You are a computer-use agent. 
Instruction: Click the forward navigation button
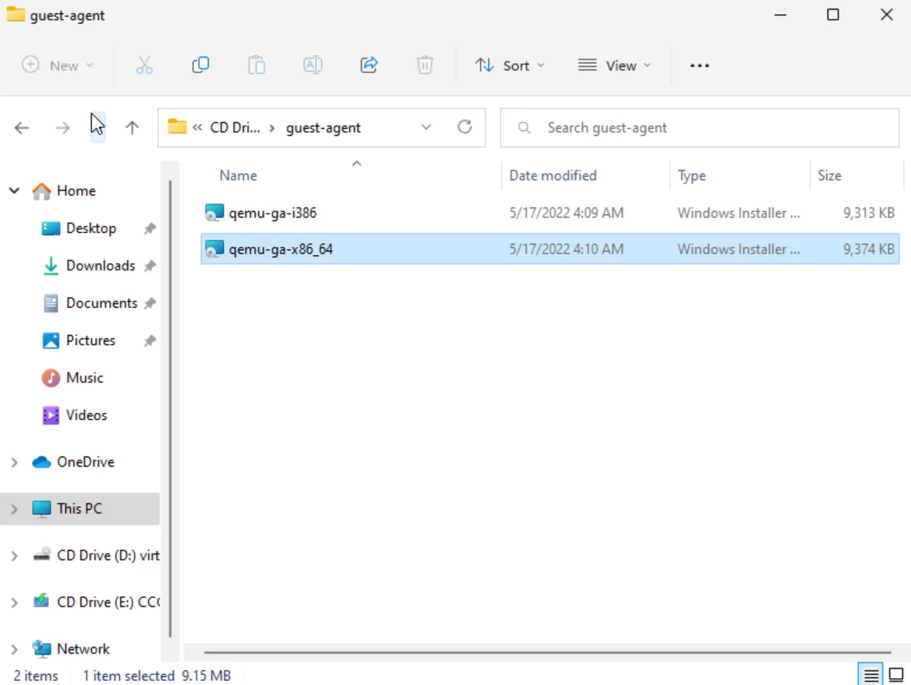click(62, 128)
